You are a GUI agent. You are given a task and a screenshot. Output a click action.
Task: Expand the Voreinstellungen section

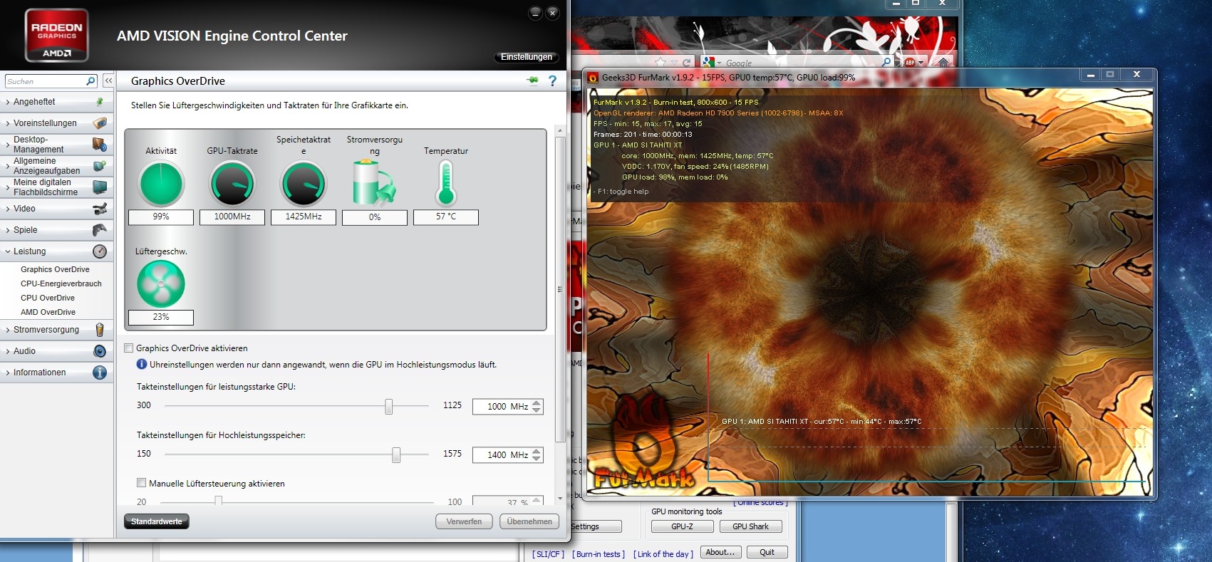click(8, 123)
